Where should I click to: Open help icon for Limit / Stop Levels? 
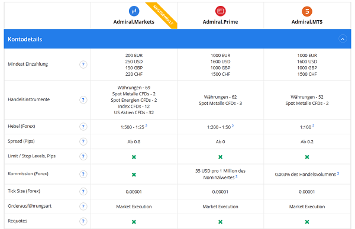[x=83, y=157]
